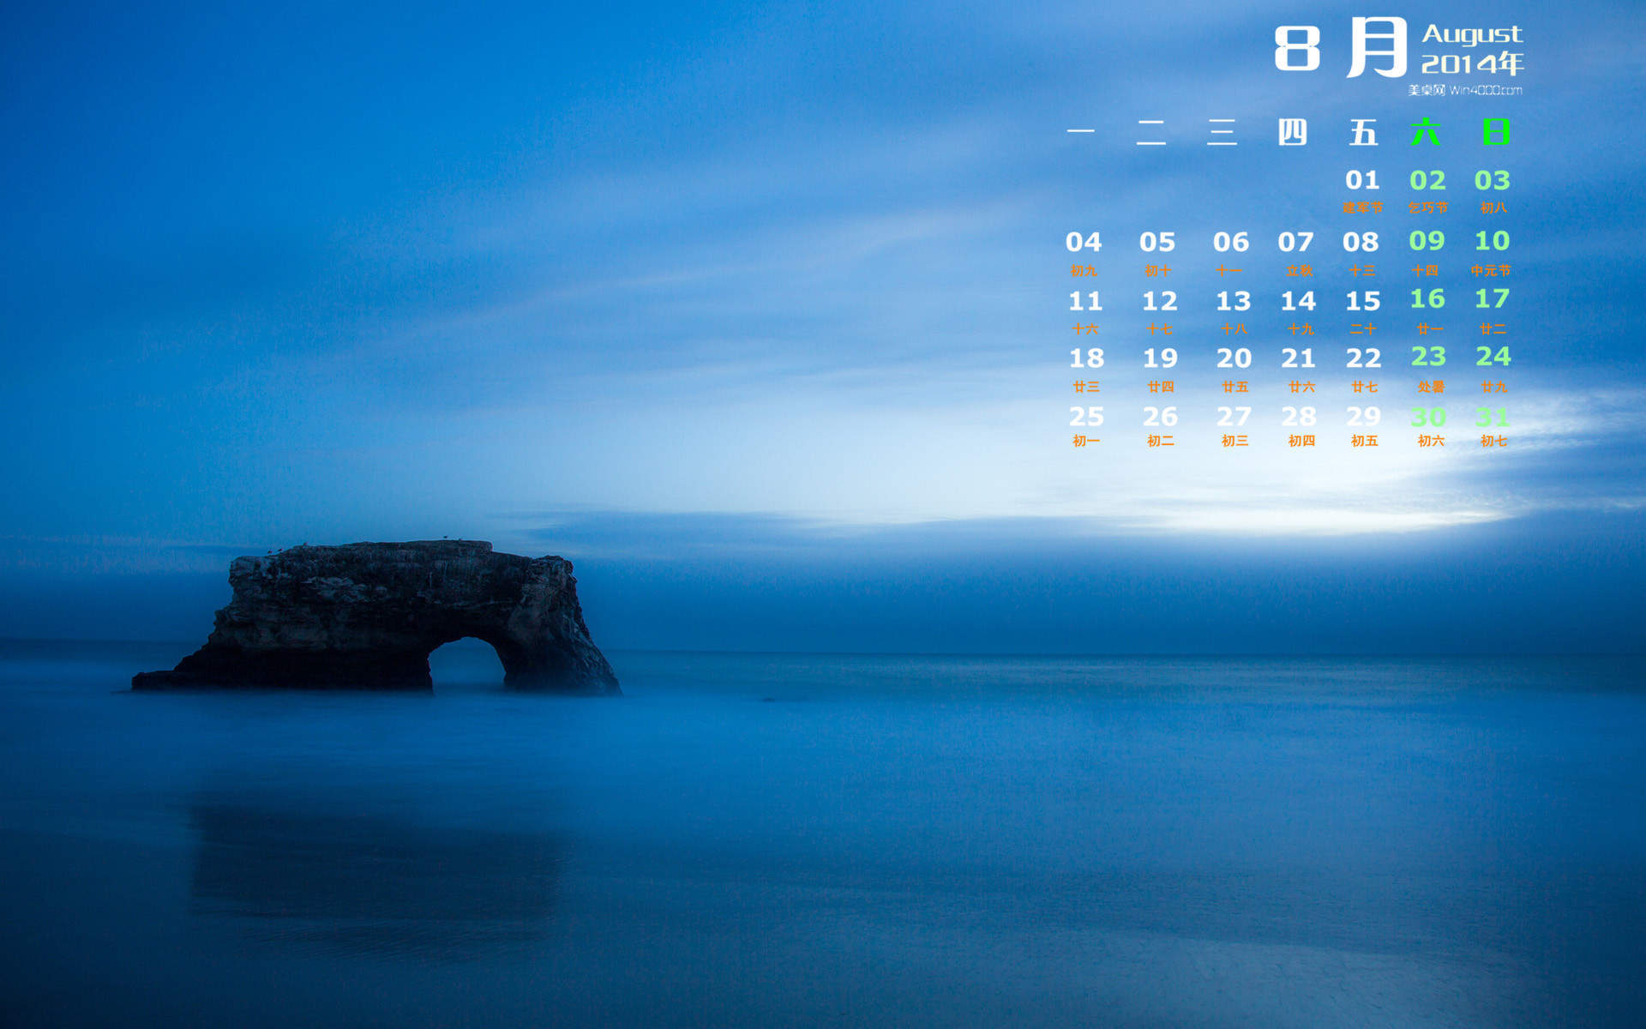Select the Monday header "一"

click(x=1081, y=131)
